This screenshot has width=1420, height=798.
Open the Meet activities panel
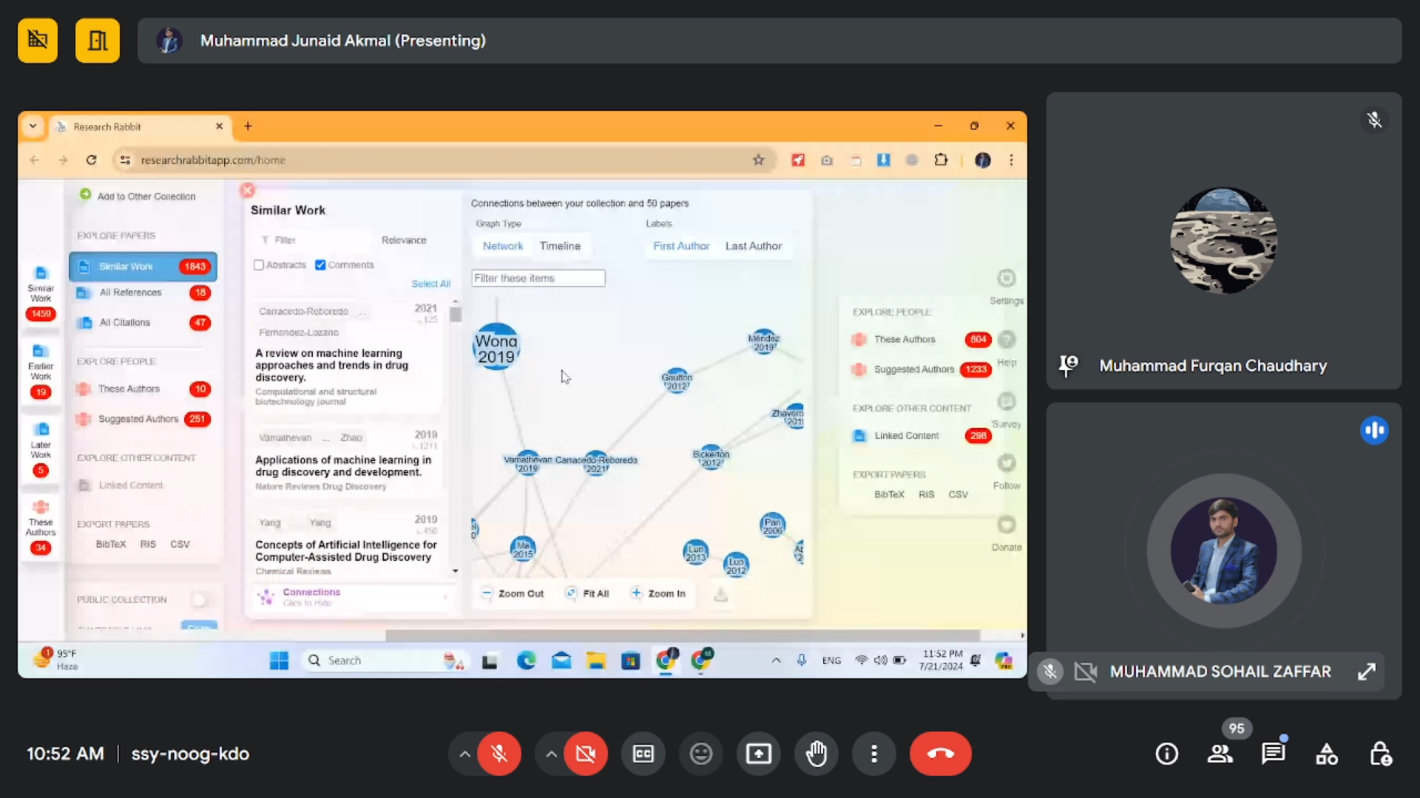pos(1327,754)
